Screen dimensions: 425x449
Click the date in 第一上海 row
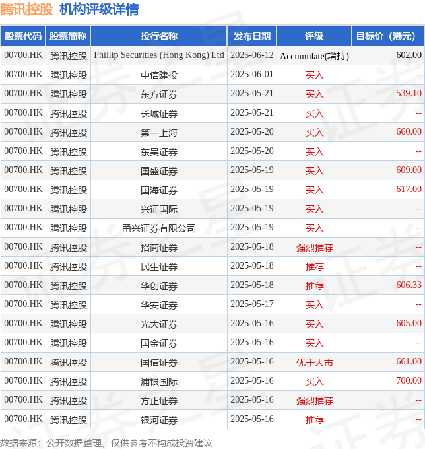[x=252, y=131]
